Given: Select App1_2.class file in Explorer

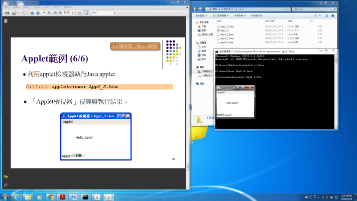Looking at the screenshot, I should click(x=226, y=26).
